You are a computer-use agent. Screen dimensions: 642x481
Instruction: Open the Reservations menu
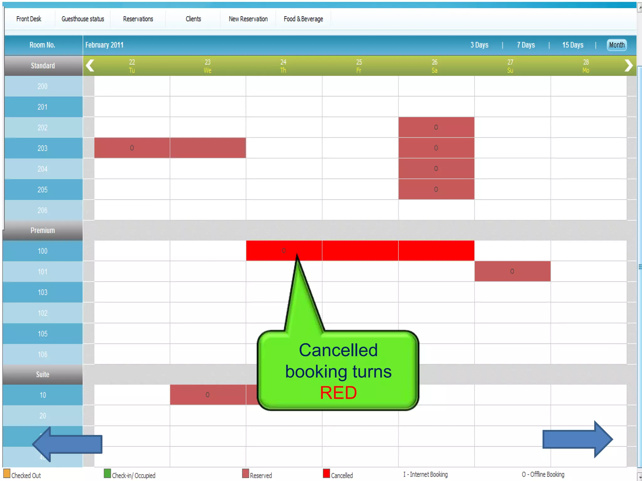tap(138, 19)
